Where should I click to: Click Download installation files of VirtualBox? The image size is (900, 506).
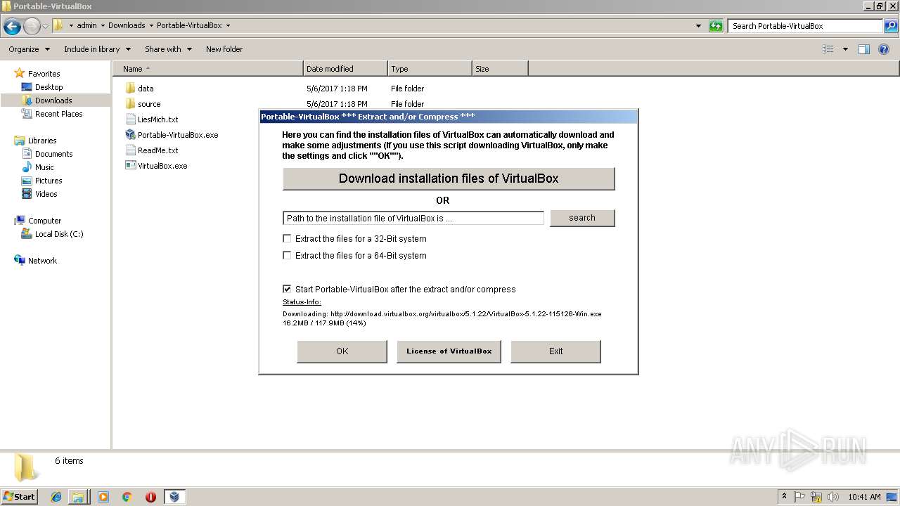[x=449, y=179]
